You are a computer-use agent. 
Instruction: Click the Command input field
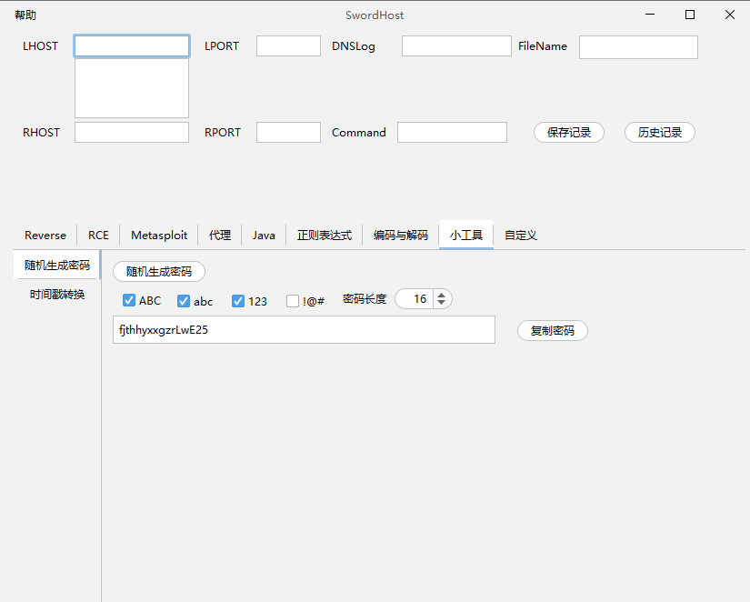452,132
